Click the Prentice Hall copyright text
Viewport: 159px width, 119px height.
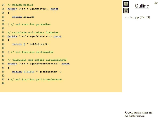coord(139,113)
